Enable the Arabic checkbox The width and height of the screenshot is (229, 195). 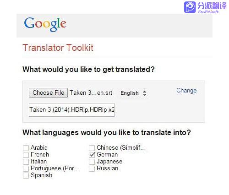pos(26,148)
